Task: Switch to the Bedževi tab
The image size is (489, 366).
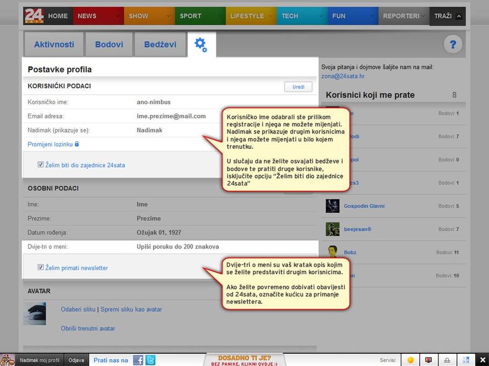Action: tap(160, 45)
